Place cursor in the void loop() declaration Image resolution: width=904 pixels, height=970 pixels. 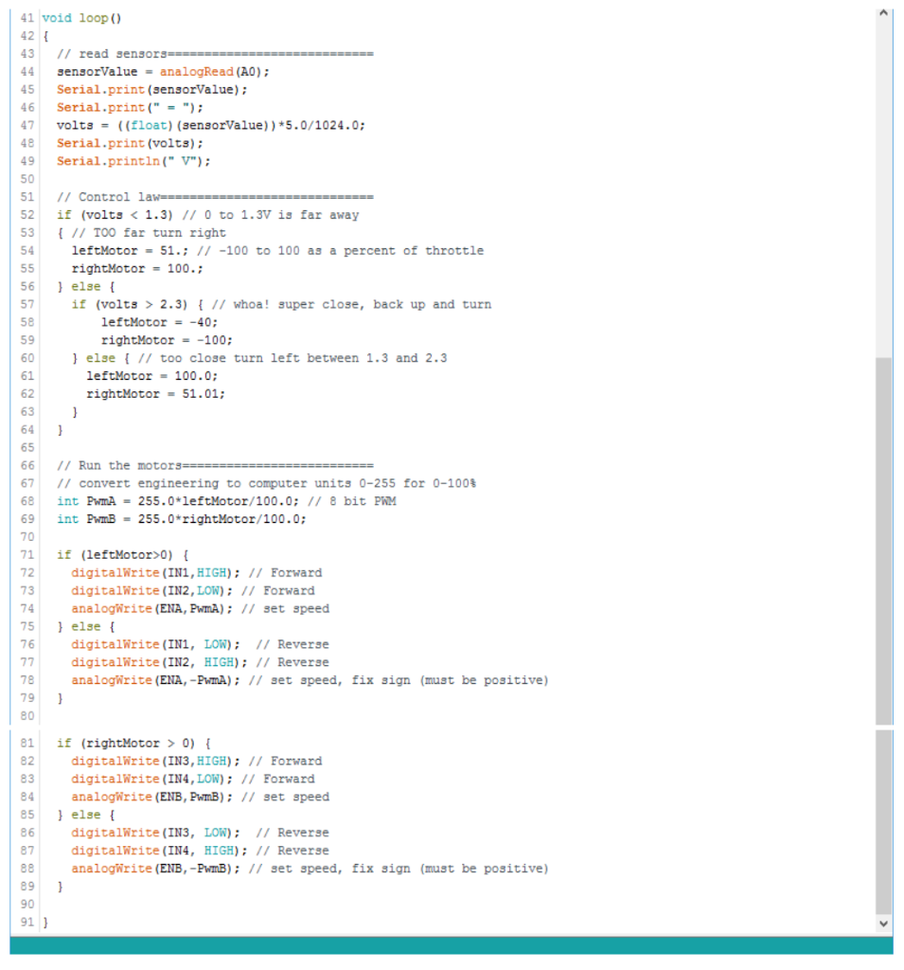pyautogui.click(x=80, y=17)
